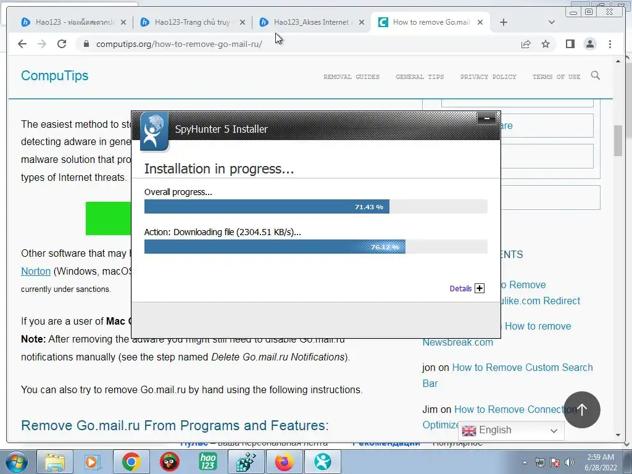Open the CompuTips home logo link
The height and width of the screenshot is (474, 632).
pos(54,76)
